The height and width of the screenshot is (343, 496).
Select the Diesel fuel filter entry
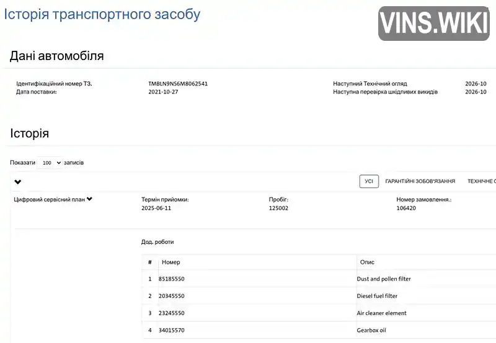point(377,296)
